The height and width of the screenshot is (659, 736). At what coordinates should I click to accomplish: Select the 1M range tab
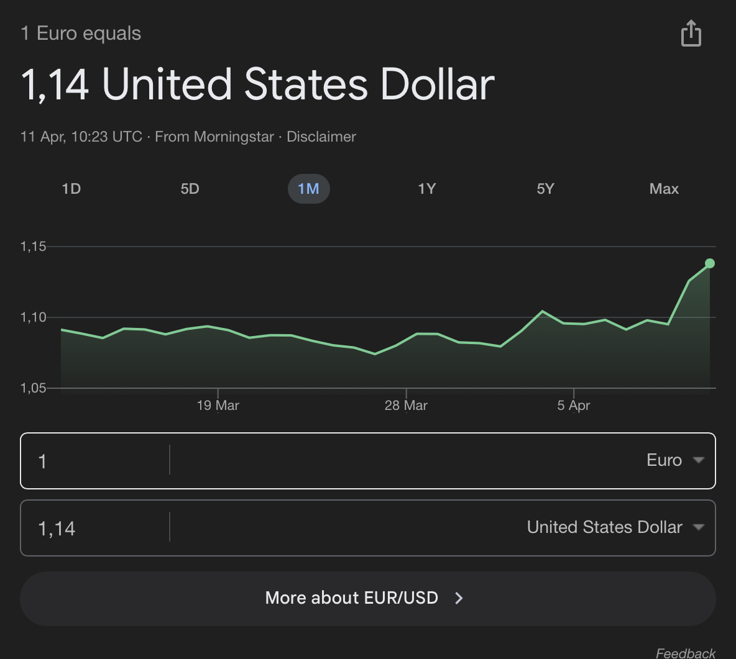(309, 189)
